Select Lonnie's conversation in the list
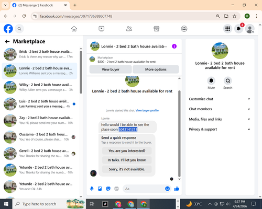 (39, 71)
